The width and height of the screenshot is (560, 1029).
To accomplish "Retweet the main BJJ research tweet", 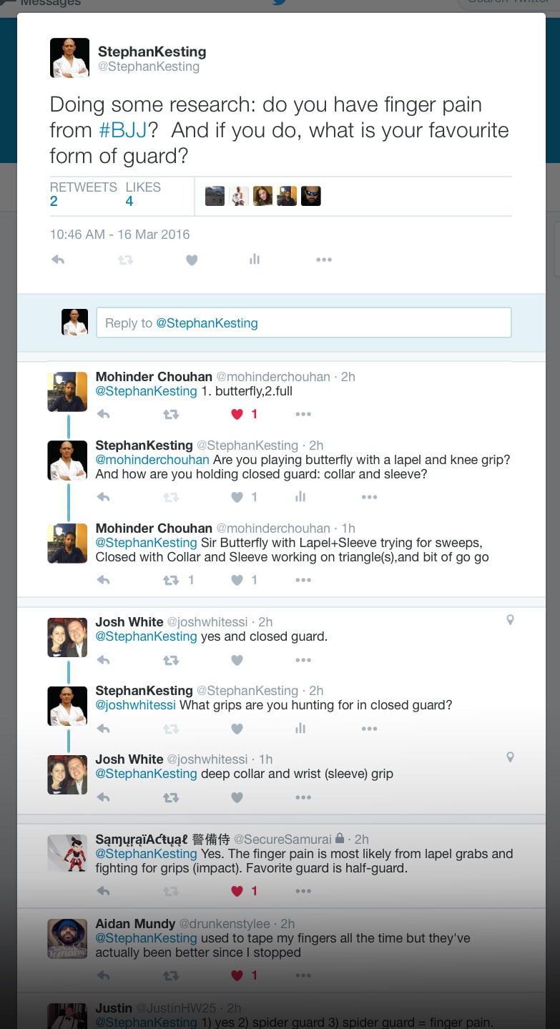I will pos(125,260).
